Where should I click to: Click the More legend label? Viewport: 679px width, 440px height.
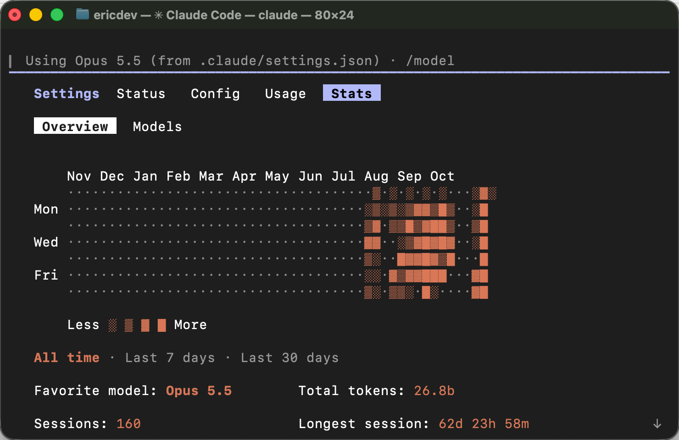[x=190, y=324]
